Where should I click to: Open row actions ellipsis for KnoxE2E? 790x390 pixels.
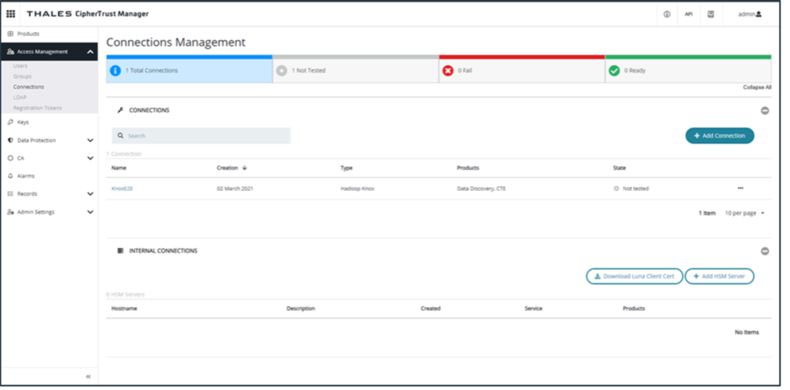[x=740, y=189]
